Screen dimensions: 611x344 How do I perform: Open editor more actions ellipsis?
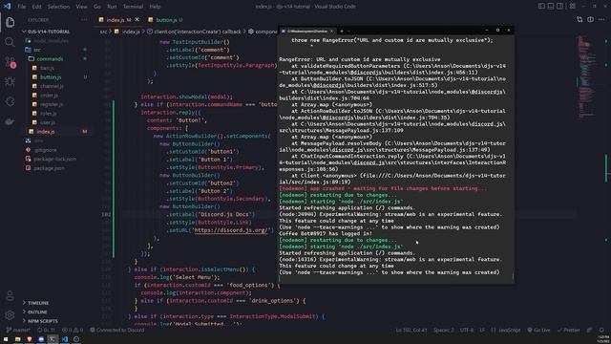coord(601,19)
